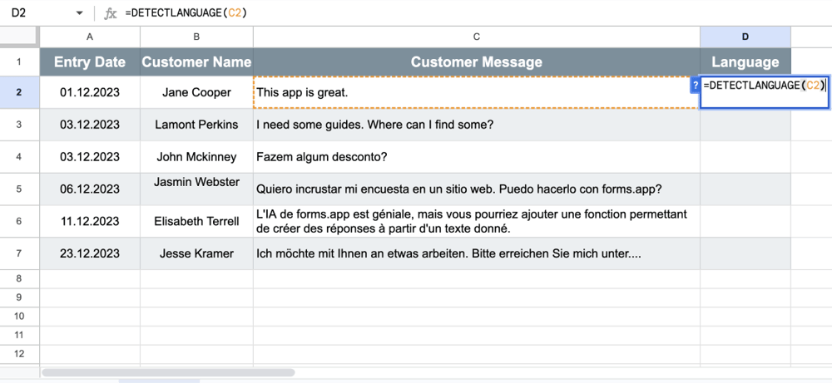The width and height of the screenshot is (832, 383).
Task: Click the Language header cell
Action: click(x=745, y=62)
